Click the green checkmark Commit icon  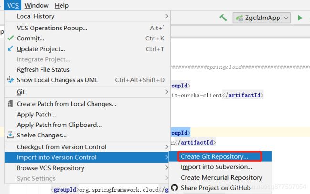10,38
